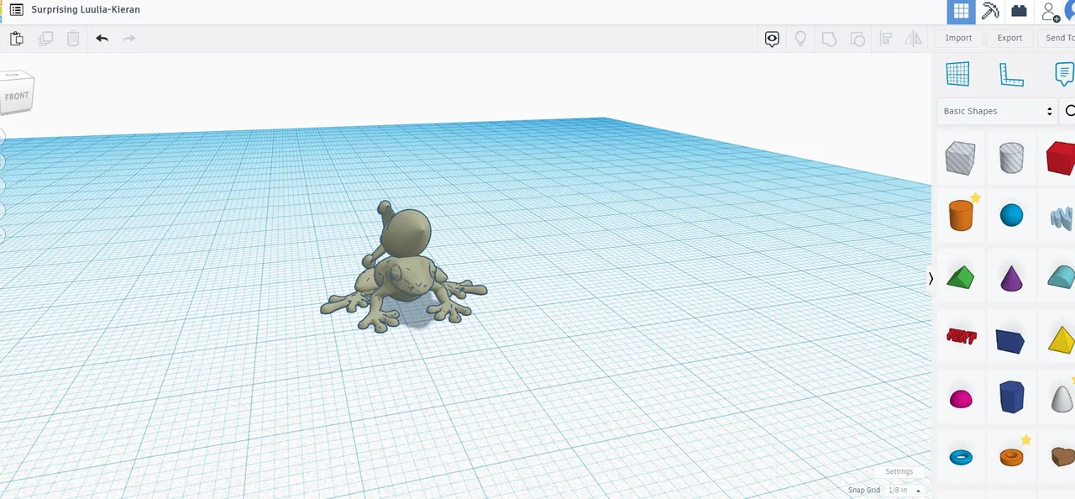Select the red Box shape
1075x499 pixels.
pyautogui.click(x=1061, y=157)
